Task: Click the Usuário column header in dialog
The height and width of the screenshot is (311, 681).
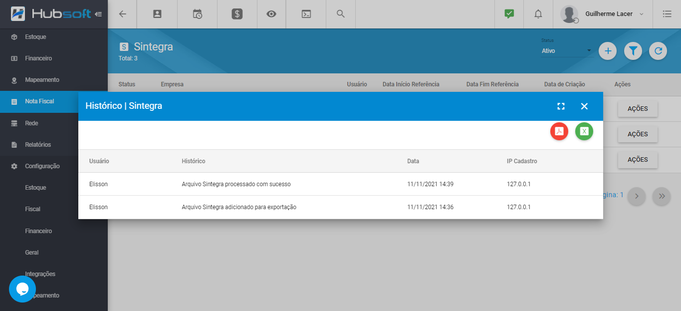Action: 99,161
